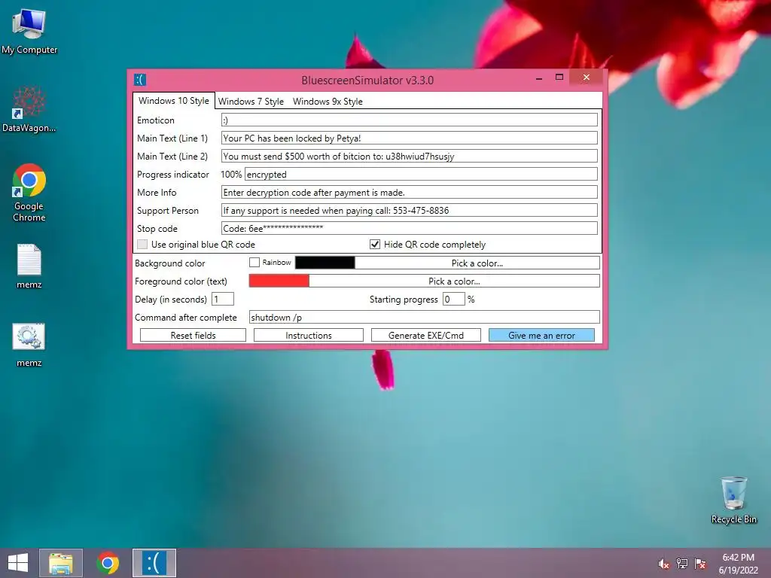Switch to Windows 9x Style tab

(x=328, y=102)
